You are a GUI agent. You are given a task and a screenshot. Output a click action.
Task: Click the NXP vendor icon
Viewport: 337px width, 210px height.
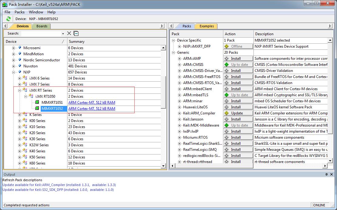[x=20, y=72]
